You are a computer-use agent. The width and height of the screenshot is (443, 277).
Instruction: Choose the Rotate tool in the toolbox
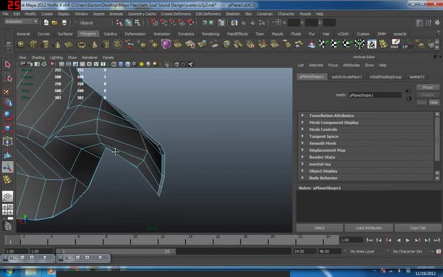[x=7, y=115]
